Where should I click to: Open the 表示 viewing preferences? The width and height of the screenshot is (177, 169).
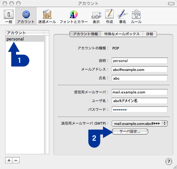96,16
